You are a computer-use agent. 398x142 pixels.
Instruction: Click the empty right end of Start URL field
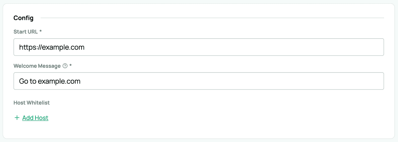pos(365,47)
